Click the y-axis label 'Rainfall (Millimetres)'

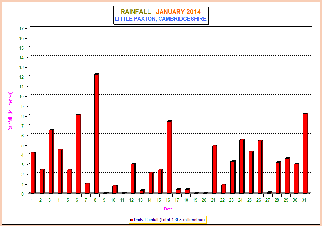click(10, 111)
